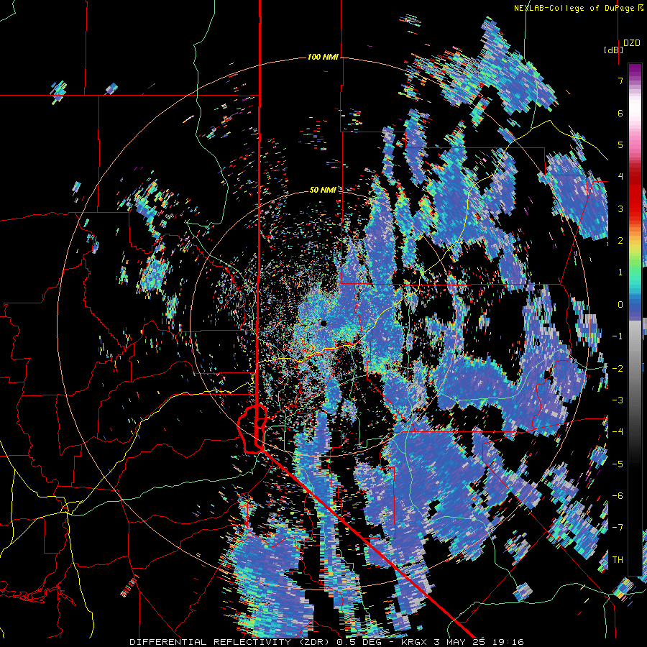Click the '-7' tick label on the scale

[618, 528]
